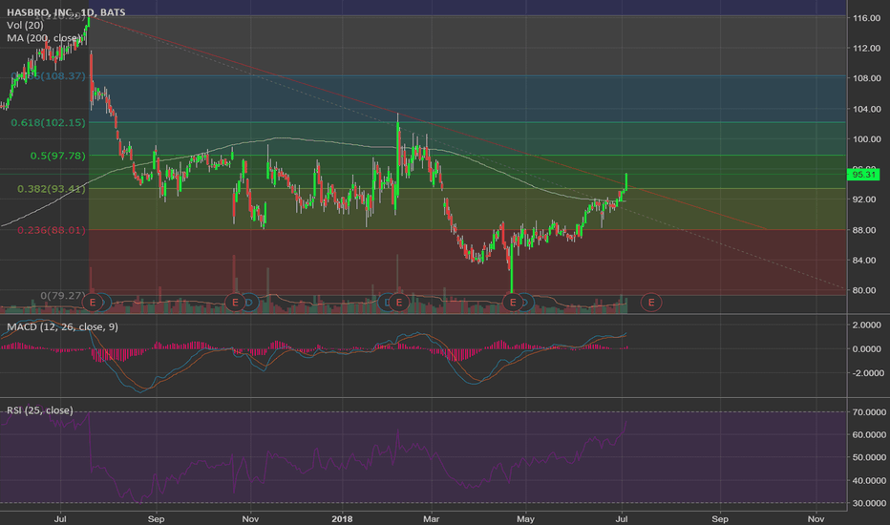Click the May label on the time axis
The width and height of the screenshot is (890, 525).
525,518
